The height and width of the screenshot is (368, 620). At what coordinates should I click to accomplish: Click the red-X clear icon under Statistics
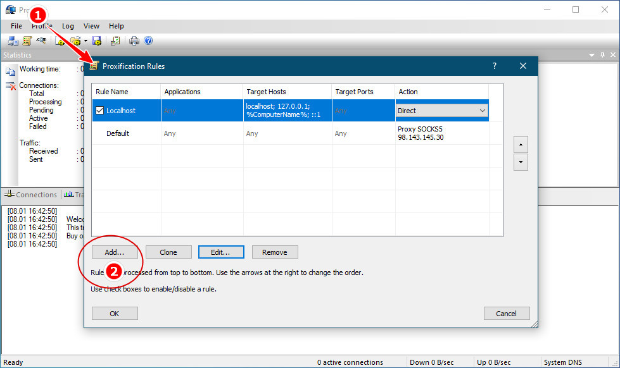coord(11,86)
